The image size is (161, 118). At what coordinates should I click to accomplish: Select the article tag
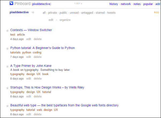[21, 35]
